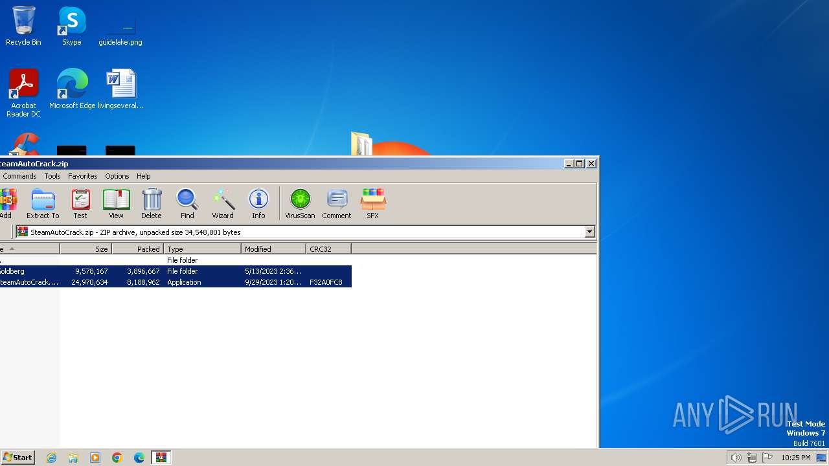Screen dimensions: 829x466
Task: Click the archive path text field
Action: coord(300,232)
